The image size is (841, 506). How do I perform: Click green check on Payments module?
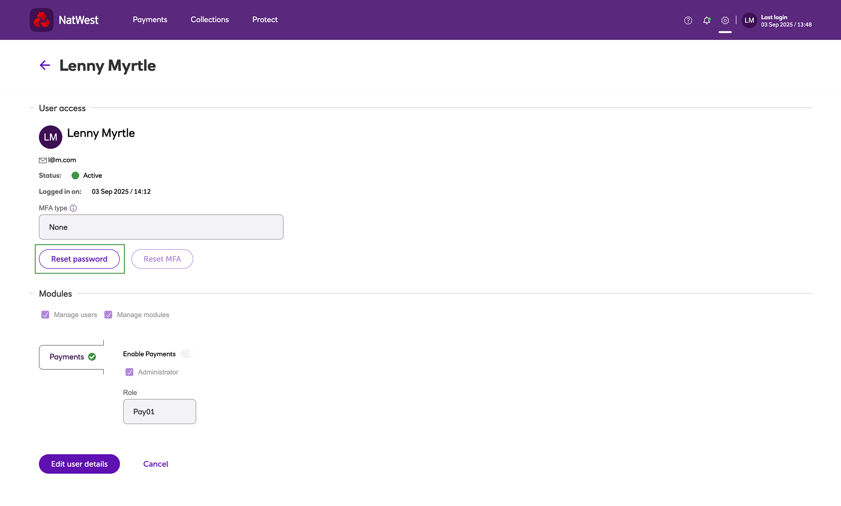click(92, 357)
